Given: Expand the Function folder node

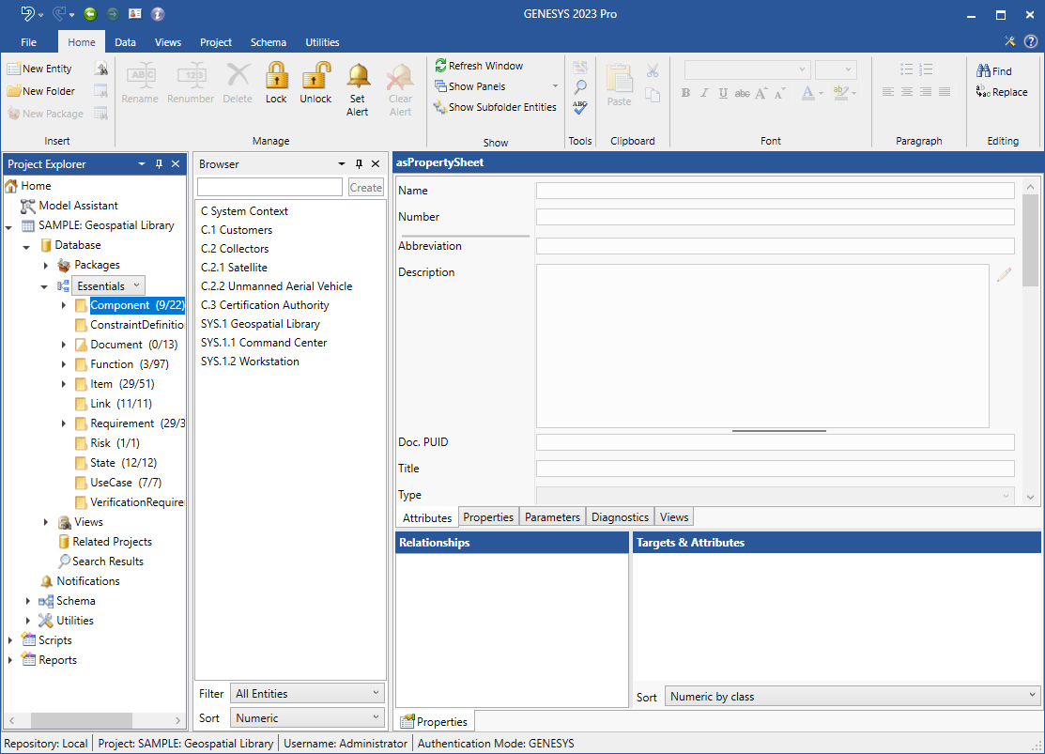Looking at the screenshot, I should 63,364.
